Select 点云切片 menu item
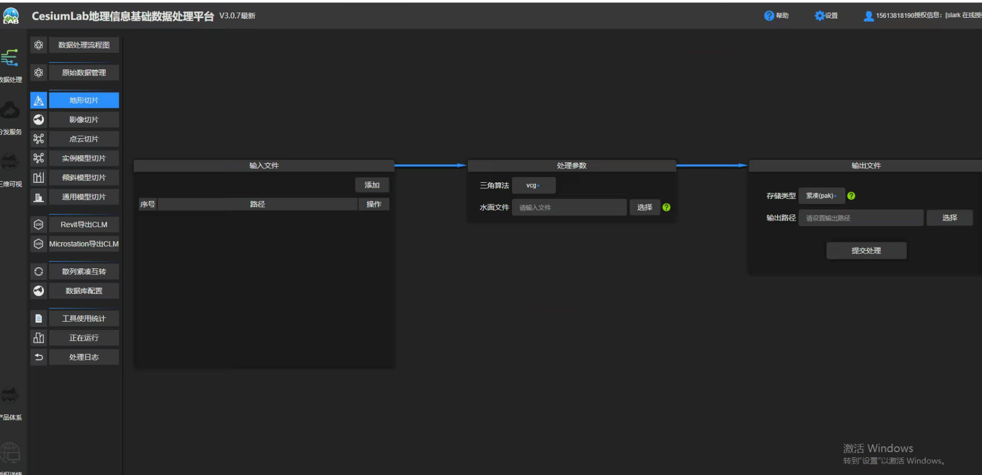 [x=84, y=139]
